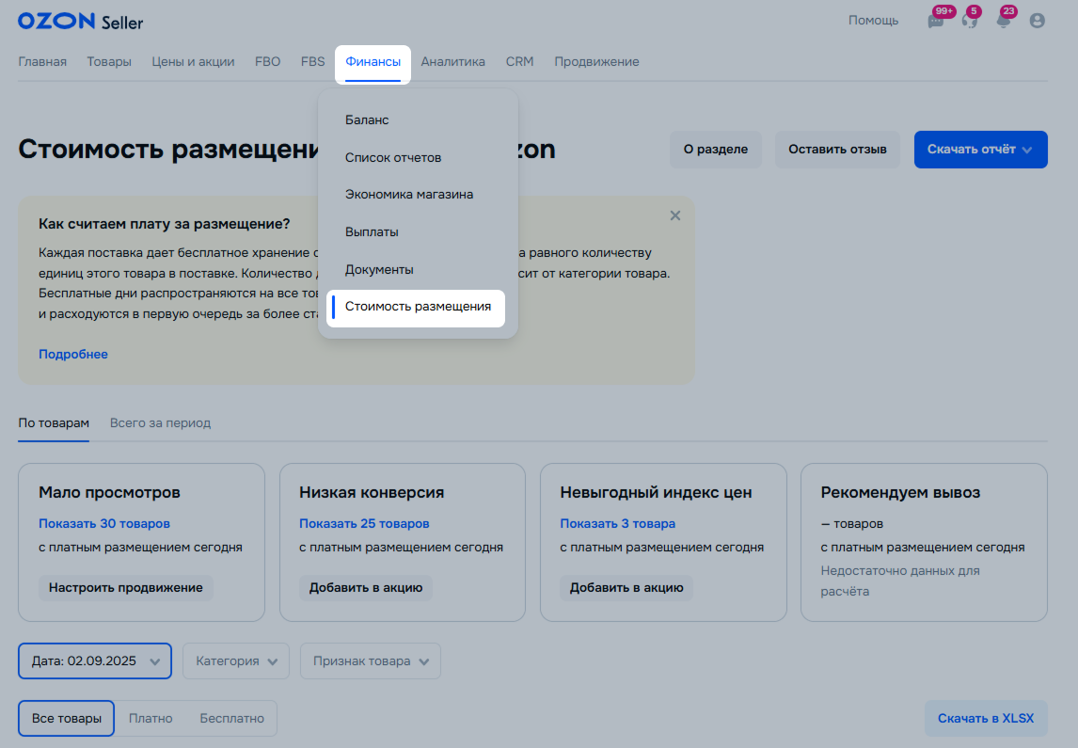
Task: Select the Бесплатно filter option
Action: click(x=231, y=718)
